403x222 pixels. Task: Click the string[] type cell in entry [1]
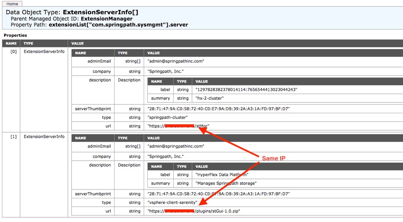point(133,146)
